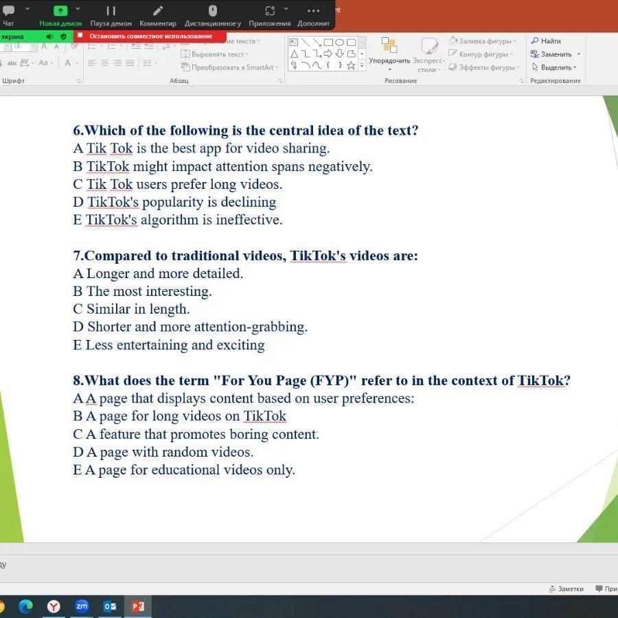The width and height of the screenshot is (618, 618).
Task: Open the Select (Выделить) menu
Action: (x=553, y=67)
